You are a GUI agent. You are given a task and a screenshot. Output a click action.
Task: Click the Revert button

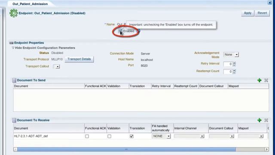coord(262,13)
